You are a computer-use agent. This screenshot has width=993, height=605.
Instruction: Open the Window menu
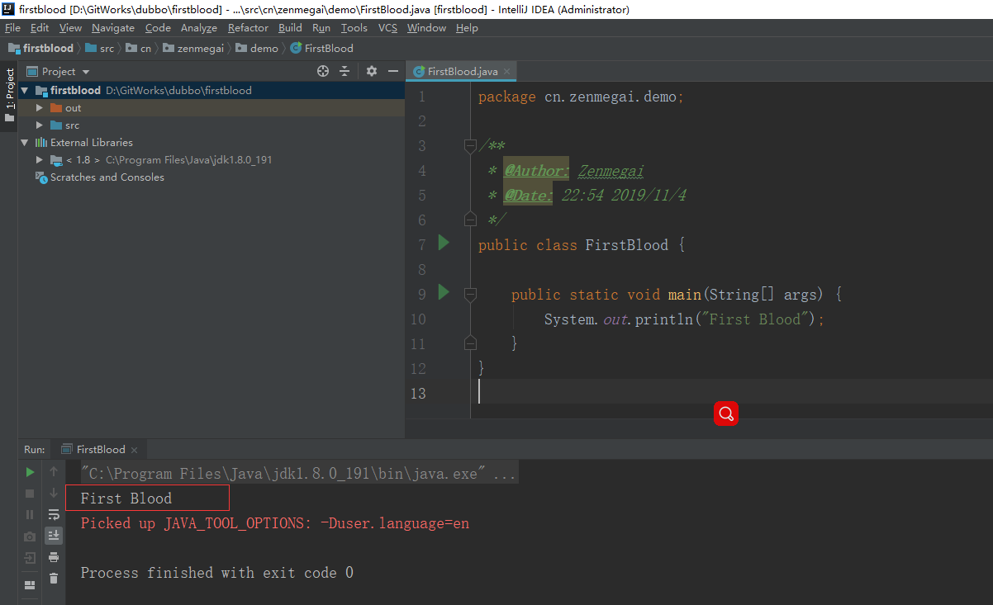(x=426, y=27)
